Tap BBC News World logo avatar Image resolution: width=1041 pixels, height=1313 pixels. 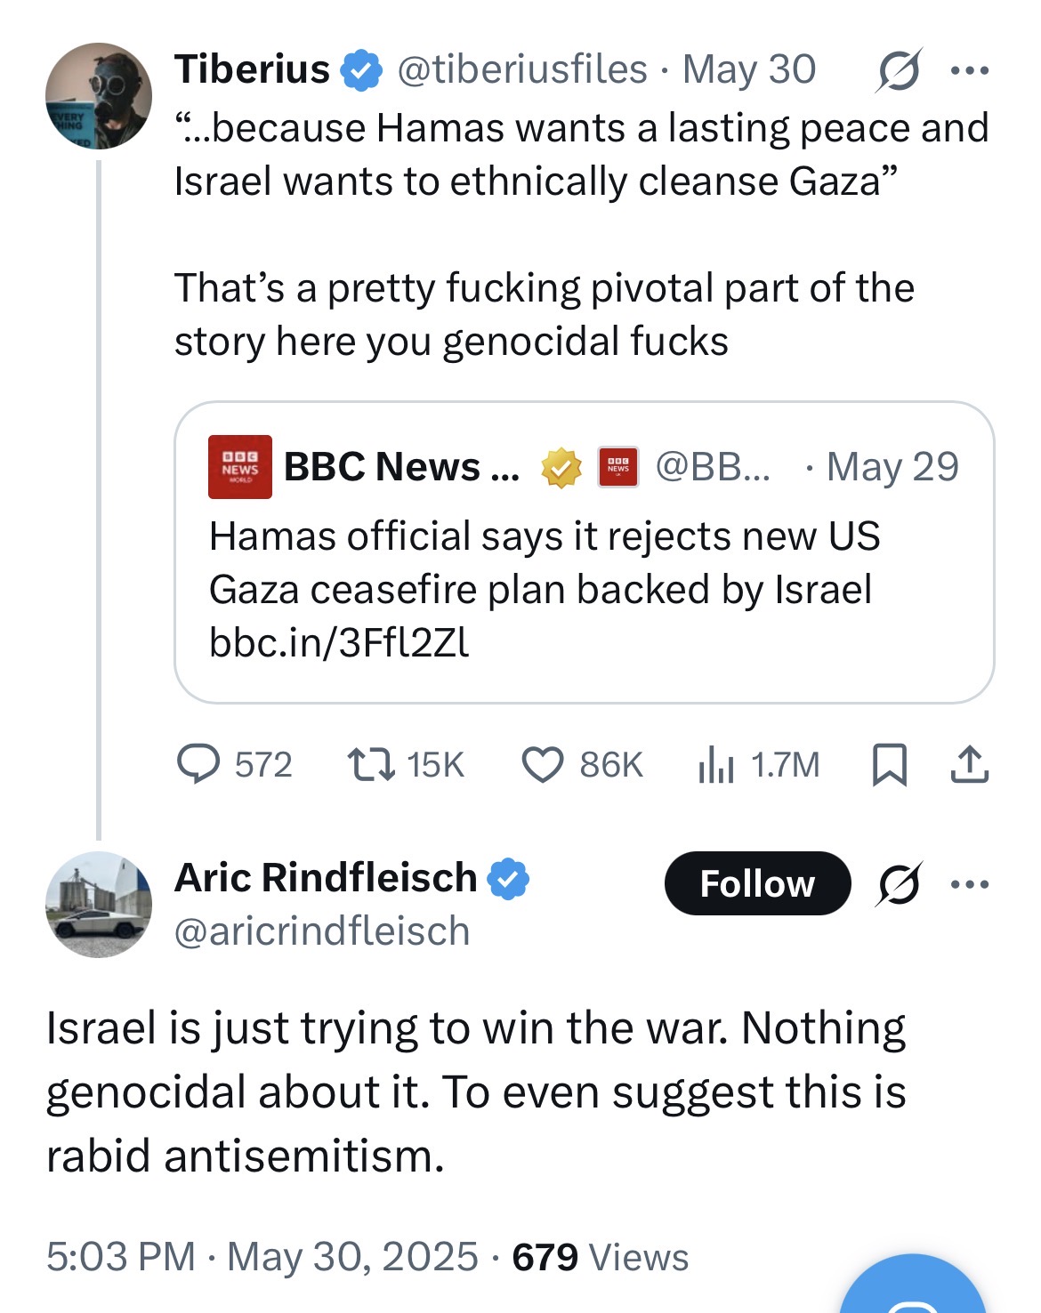click(x=239, y=467)
